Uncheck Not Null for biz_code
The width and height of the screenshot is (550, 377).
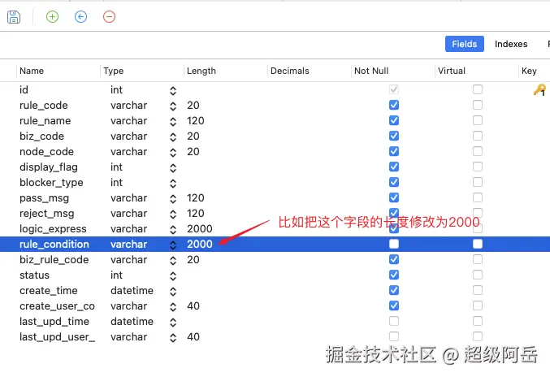pos(394,136)
